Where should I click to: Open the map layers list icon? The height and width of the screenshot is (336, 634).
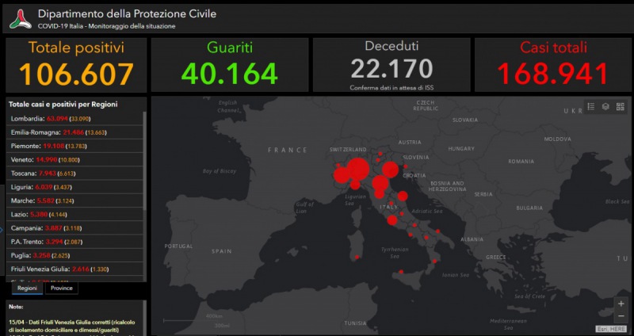(x=605, y=106)
